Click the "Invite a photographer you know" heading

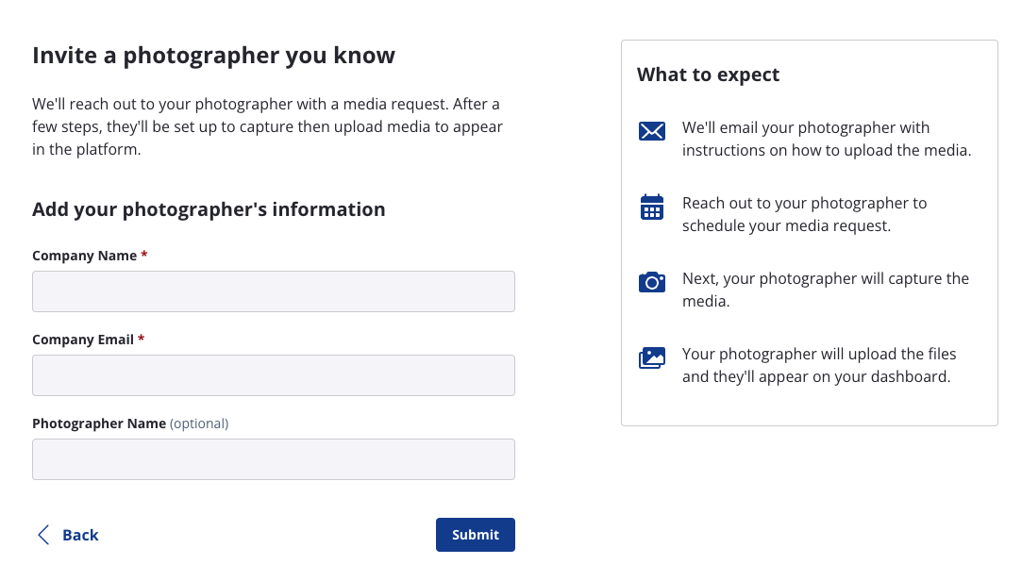[x=213, y=56]
